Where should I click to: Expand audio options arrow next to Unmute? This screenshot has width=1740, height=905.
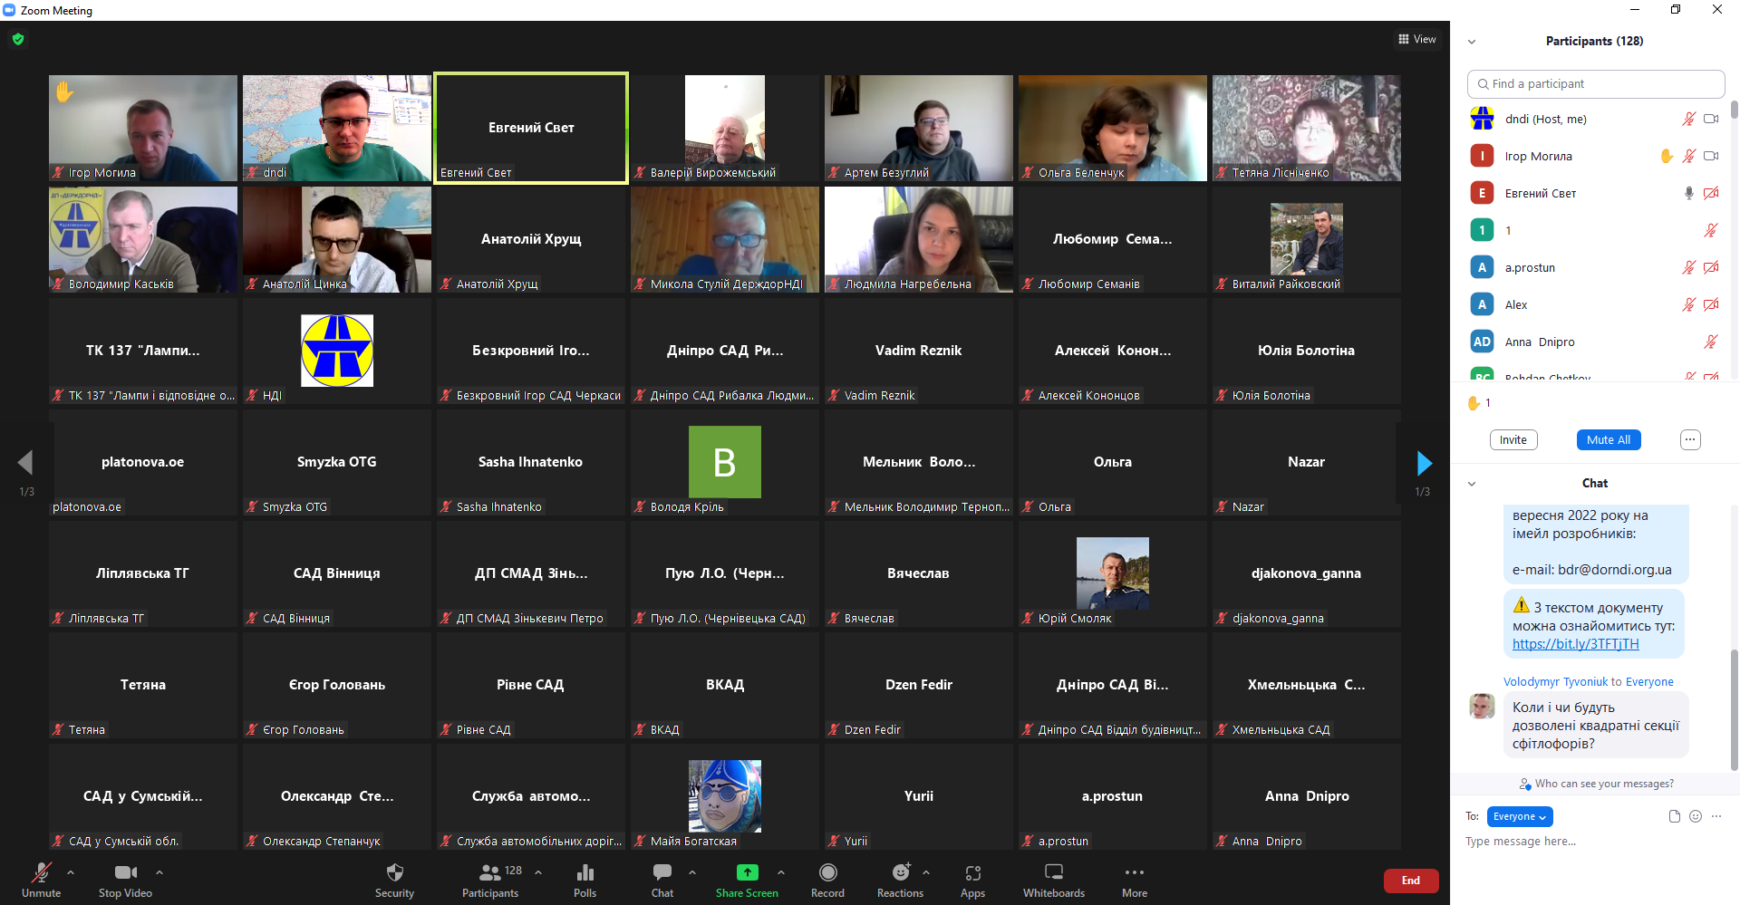click(x=71, y=872)
